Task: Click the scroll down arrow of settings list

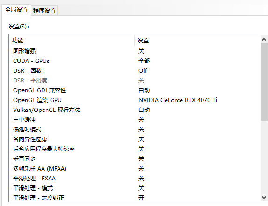Action: (264, 198)
